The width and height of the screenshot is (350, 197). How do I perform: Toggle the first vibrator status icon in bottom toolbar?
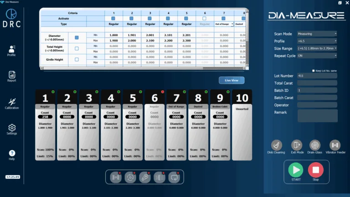coord(116,177)
